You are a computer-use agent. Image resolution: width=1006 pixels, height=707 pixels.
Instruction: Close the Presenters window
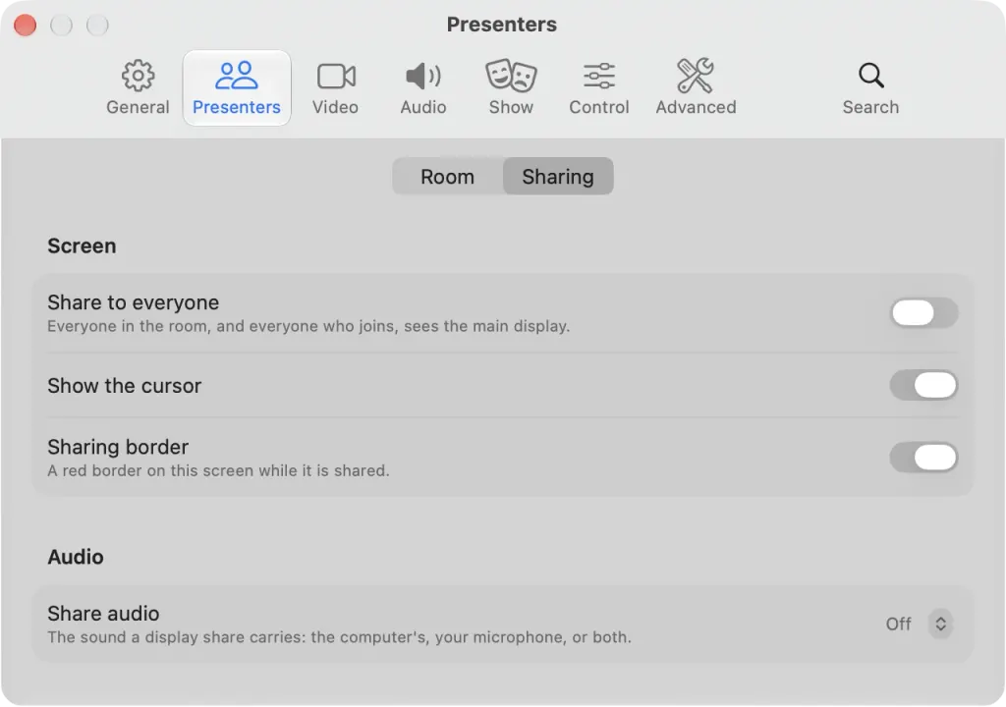[25, 25]
